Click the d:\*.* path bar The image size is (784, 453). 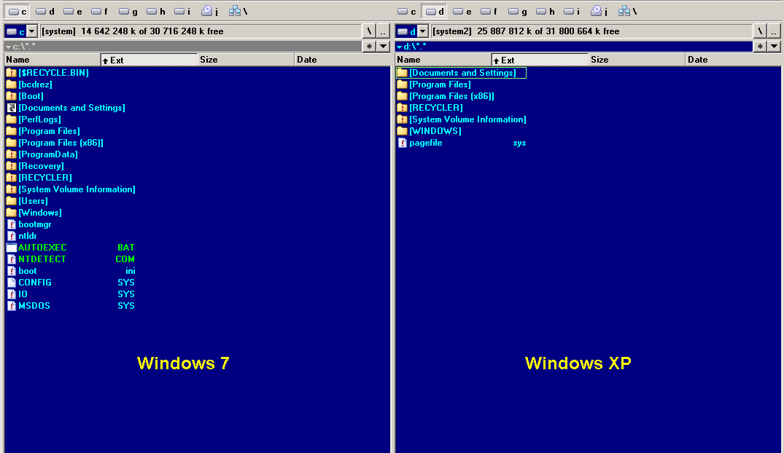click(574, 47)
